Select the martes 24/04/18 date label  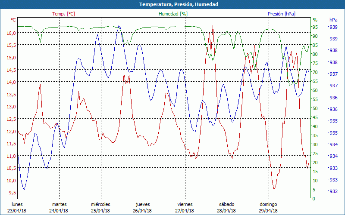59,207
